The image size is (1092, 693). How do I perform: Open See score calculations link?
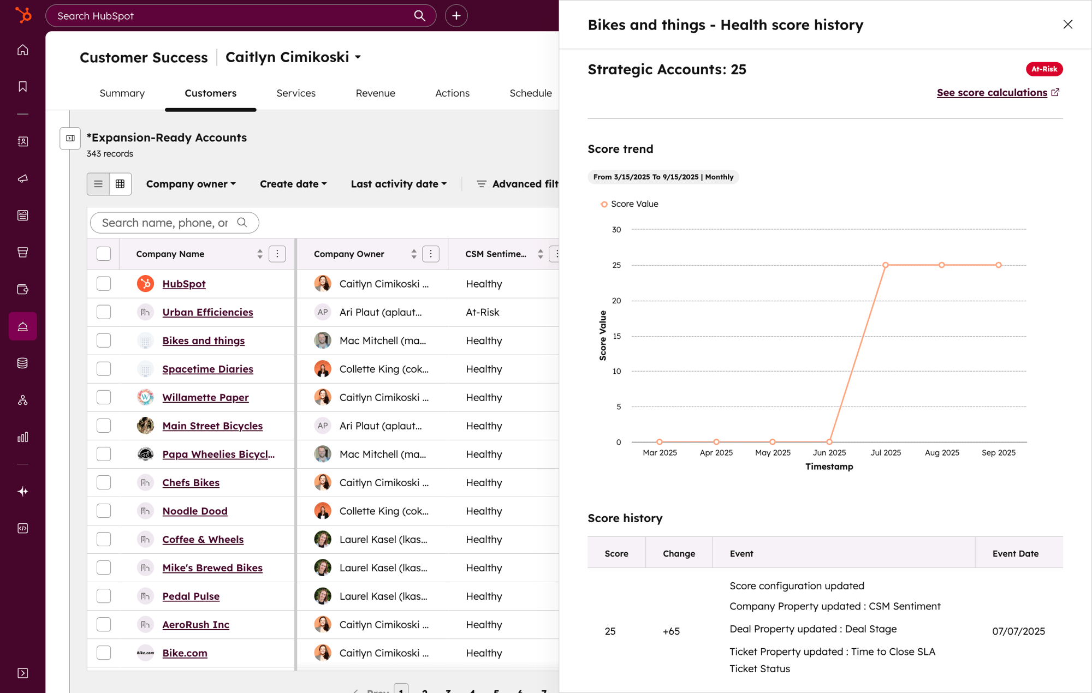(992, 92)
